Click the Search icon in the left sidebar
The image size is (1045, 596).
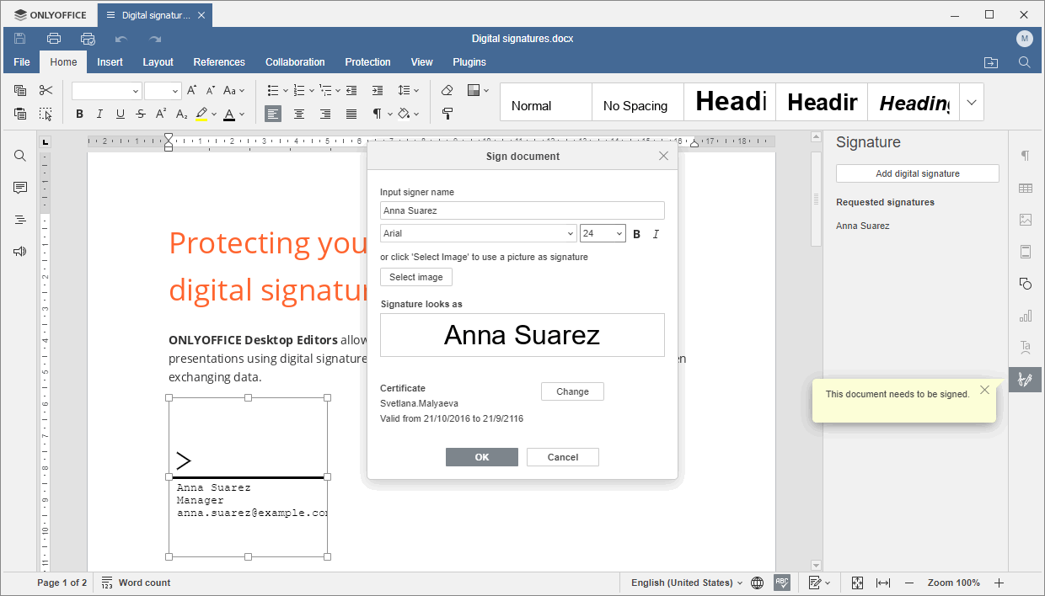pos(19,155)
